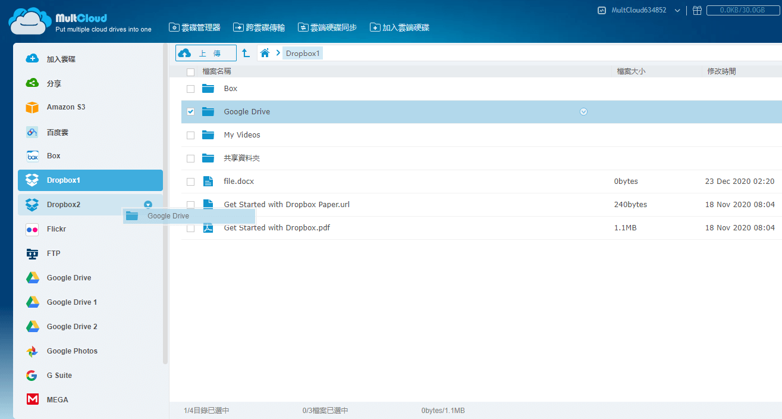Click the My Videos folder icon
This screenshot has width=782, height=419.
[x=208, y=135]
